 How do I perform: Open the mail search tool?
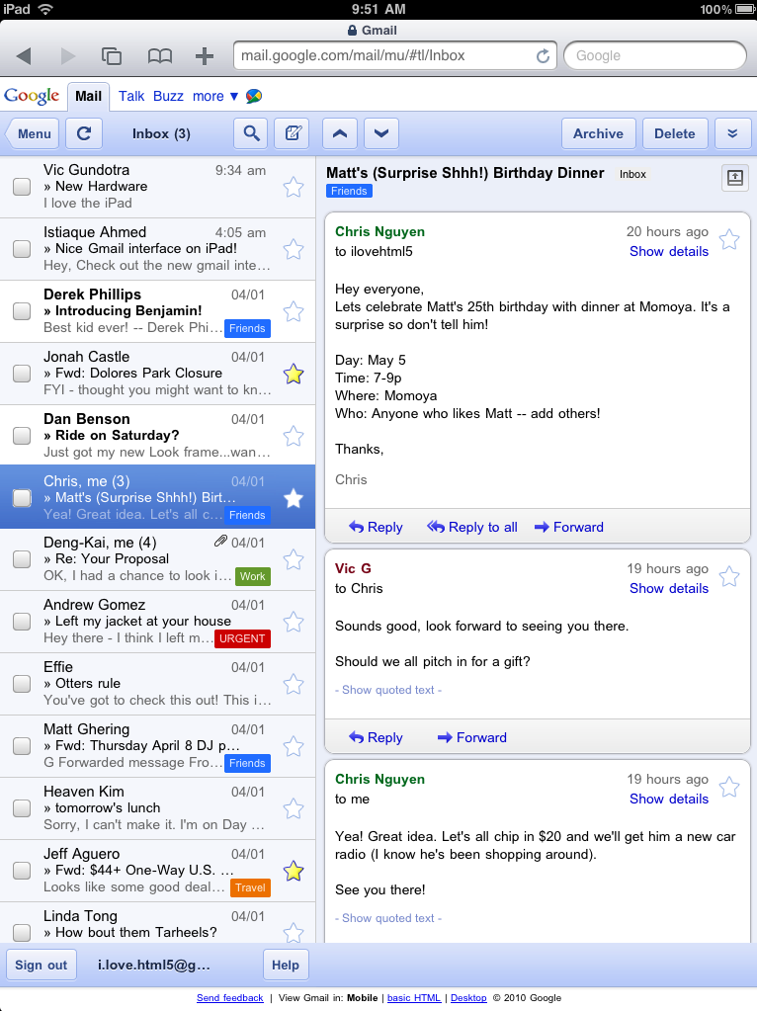251,133
